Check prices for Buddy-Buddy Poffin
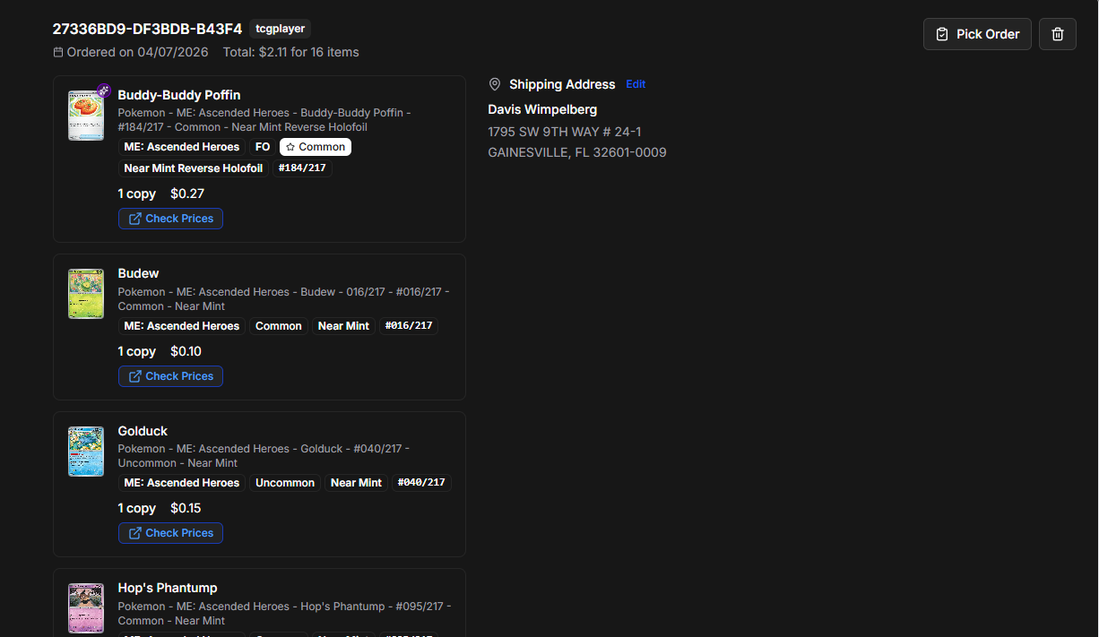1099x637 pixels. [x=170, y=219]
